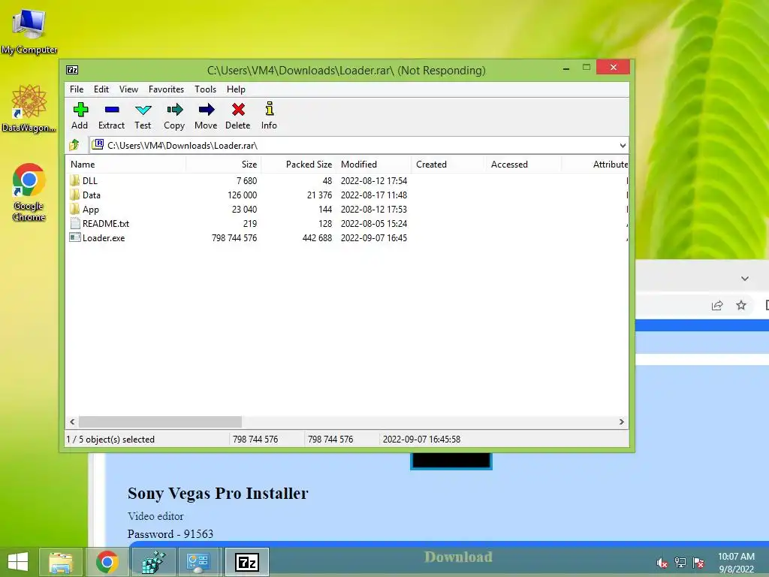Image resolution: width=769 pixels, height=577 pixels.
Task: Sort by Modified column header
Action: [374, 165]
